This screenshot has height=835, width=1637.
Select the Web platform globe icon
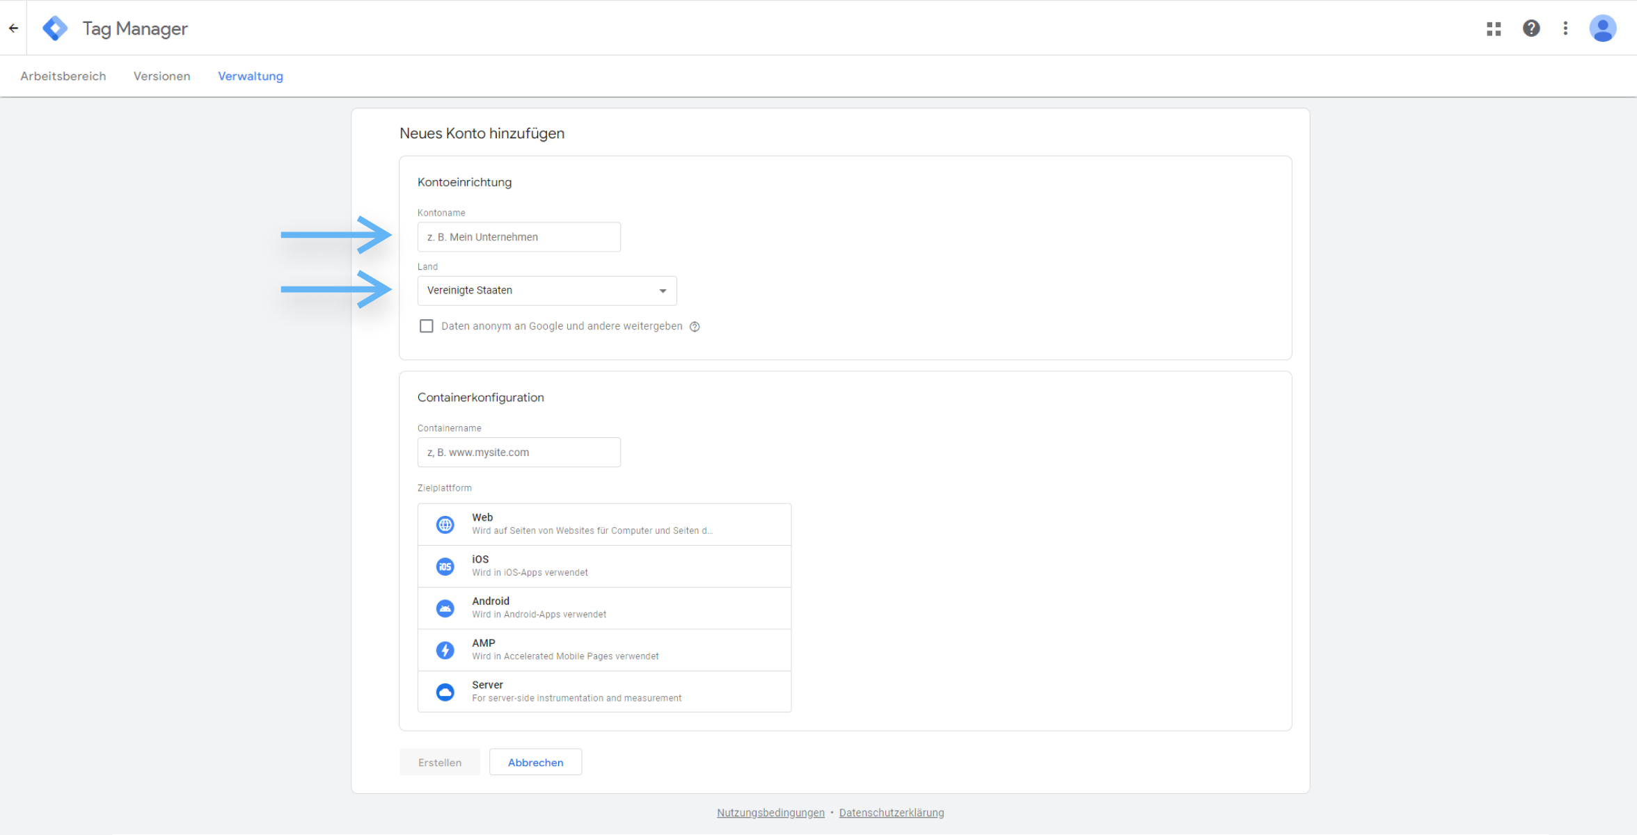pyautogui.click(x=445, y=524)
